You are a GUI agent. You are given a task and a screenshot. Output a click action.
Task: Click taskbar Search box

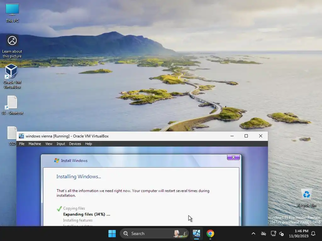point(154,233)
